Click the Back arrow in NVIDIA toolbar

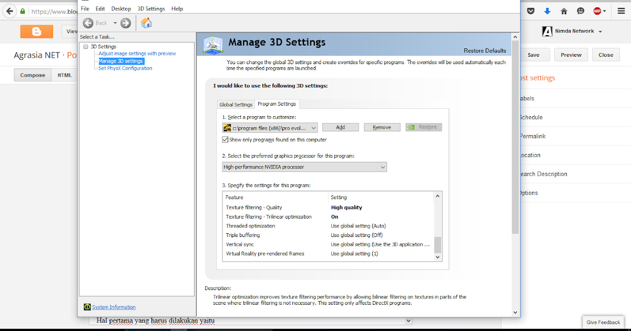click(x=88, y=23)
